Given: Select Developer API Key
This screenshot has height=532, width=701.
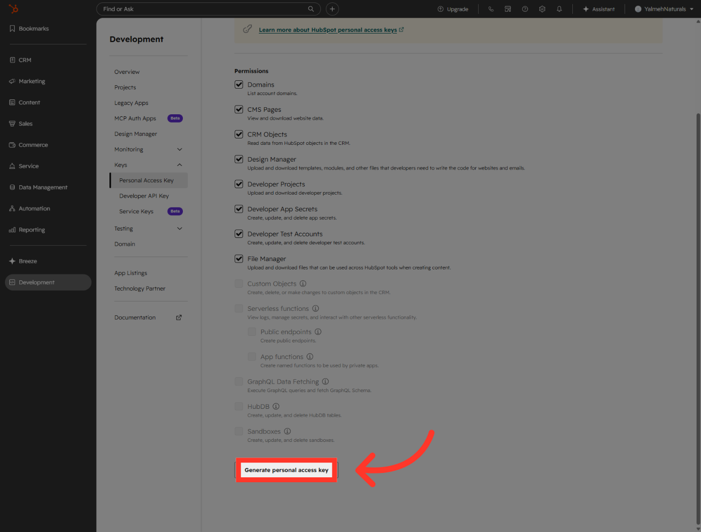Looking at the screenshot, I should coord(144,196).
